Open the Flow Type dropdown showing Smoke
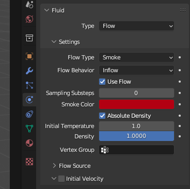This screenshot has width=190, height=189. click(136, 57)
